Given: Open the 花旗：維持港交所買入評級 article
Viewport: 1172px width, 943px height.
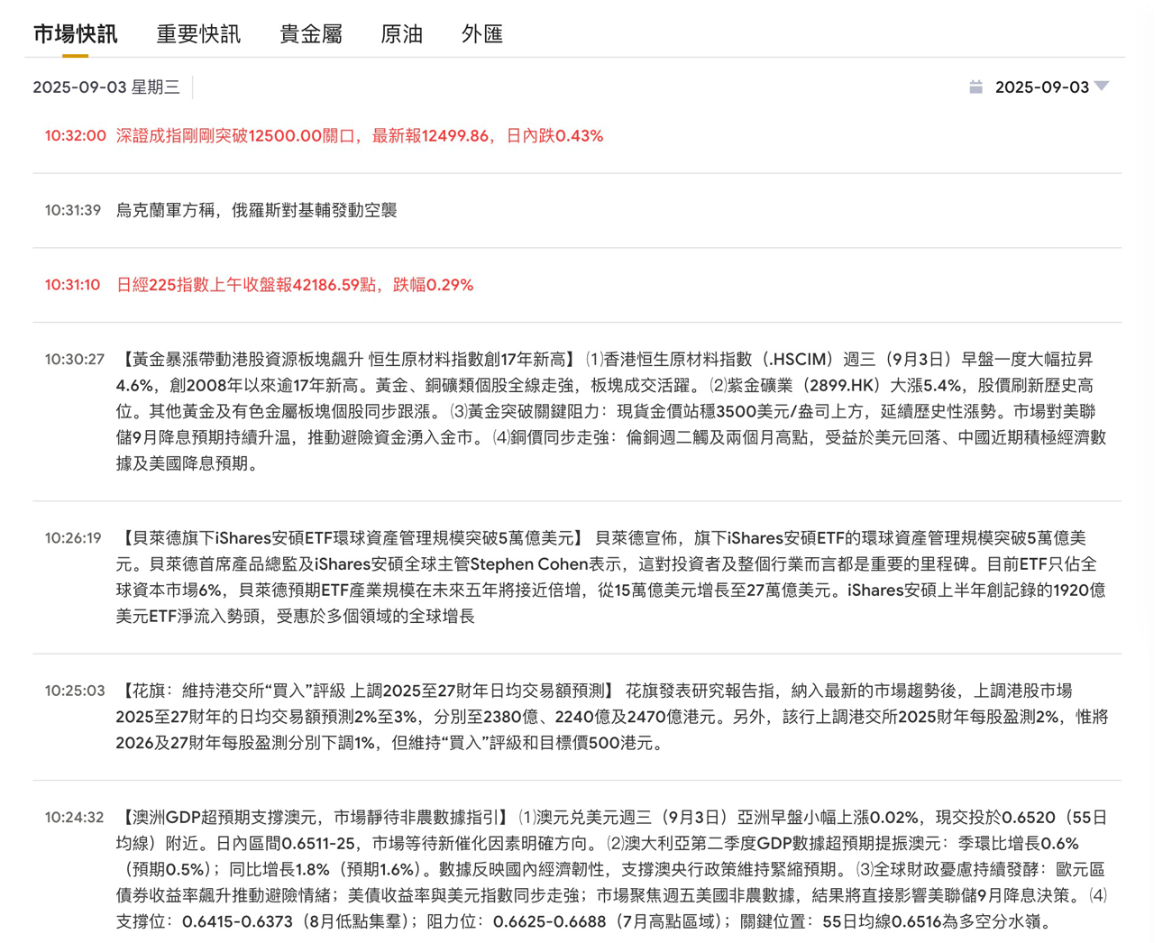Looking at the screenshot, I should pos(611,717).
